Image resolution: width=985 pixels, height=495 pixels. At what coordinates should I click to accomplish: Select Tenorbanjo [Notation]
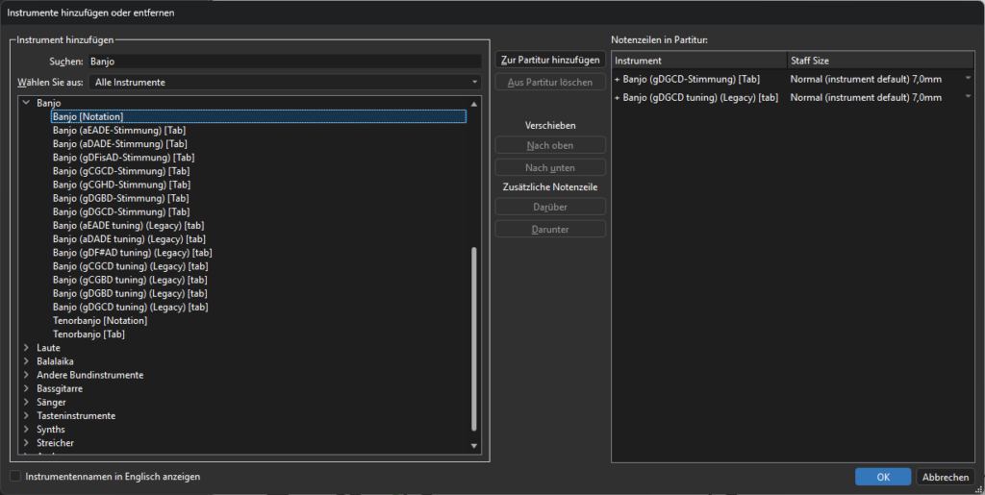pos(100,321)
